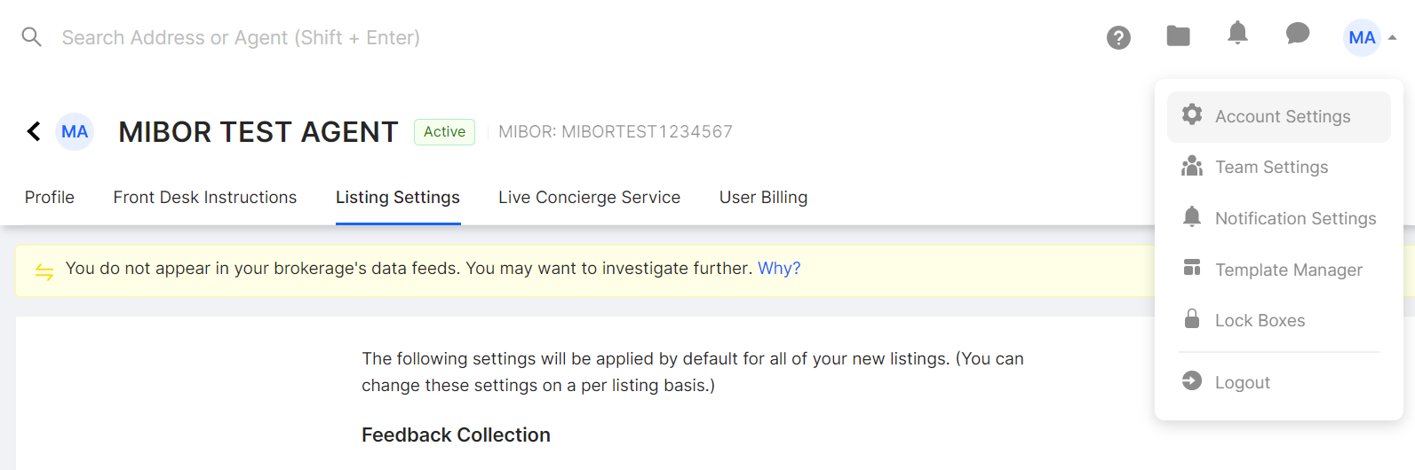
Task: Click the MA agent avatar beside name
Action: (x=75, y=132)
